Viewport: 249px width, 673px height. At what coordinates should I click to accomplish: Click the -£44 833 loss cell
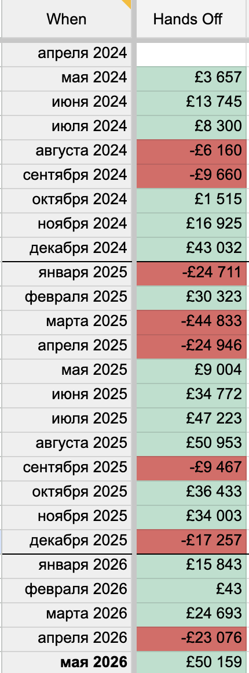192,321
